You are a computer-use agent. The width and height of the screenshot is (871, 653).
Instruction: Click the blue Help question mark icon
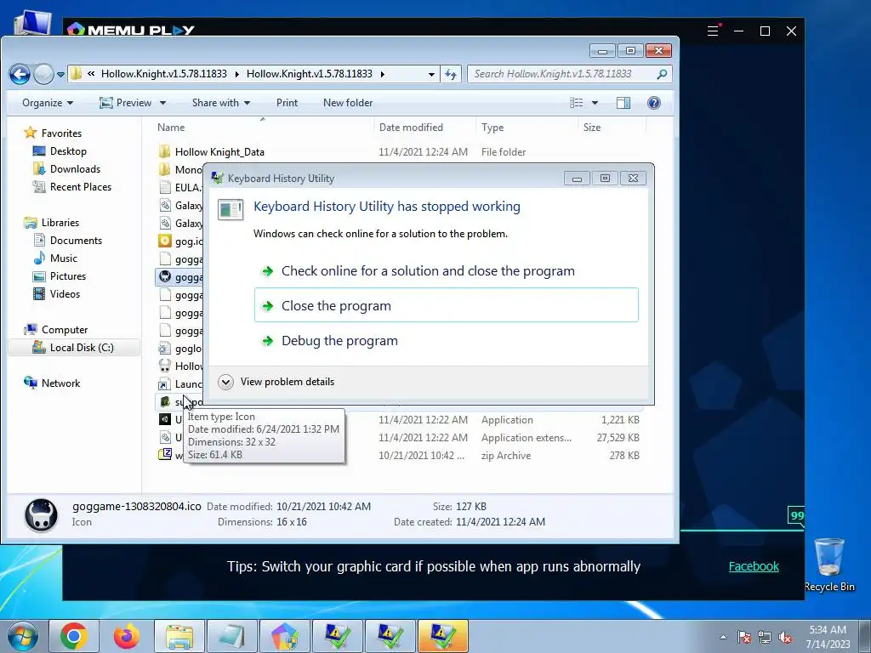click(x=654, y=103)
